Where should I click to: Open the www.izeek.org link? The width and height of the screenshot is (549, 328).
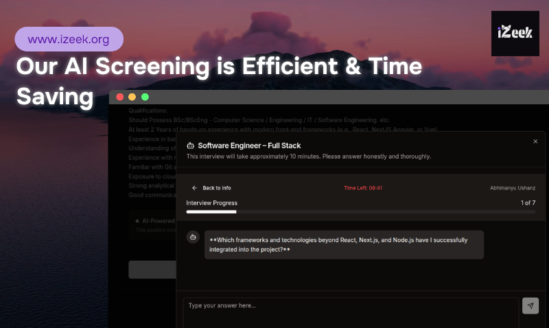coord(69,39)
